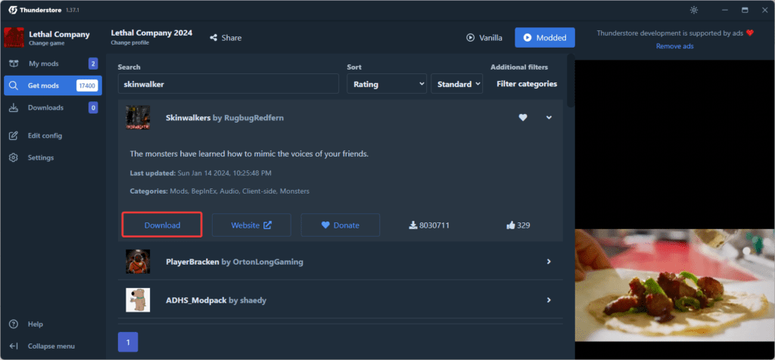Select Vanilla launch mode
This screenshot has height=360, width=775.
coord(484,38)
